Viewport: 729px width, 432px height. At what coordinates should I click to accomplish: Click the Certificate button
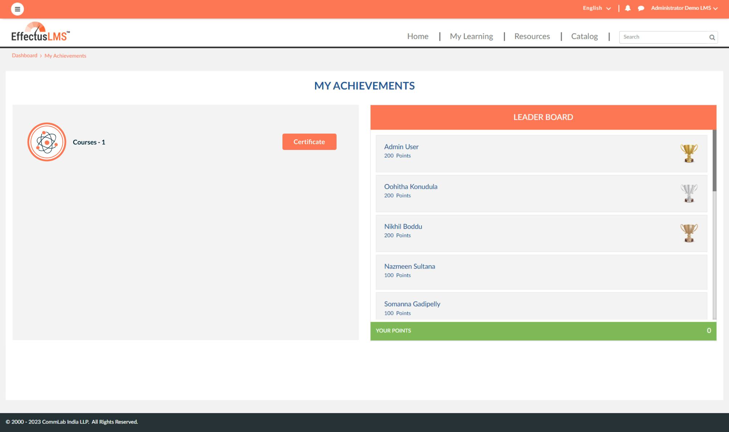tap(309, 142)
